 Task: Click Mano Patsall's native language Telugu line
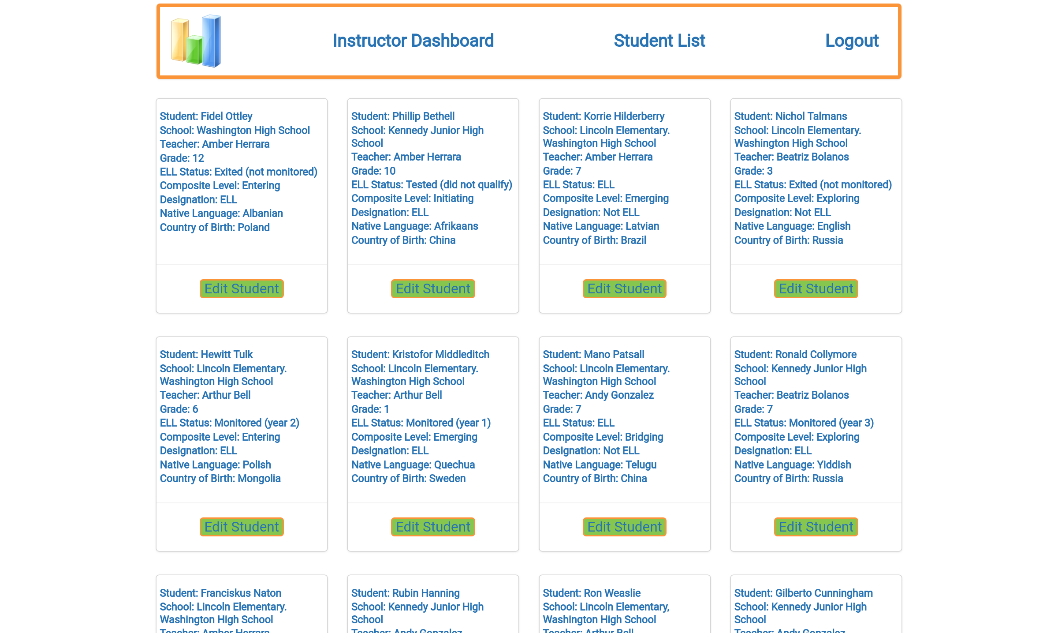600,464
